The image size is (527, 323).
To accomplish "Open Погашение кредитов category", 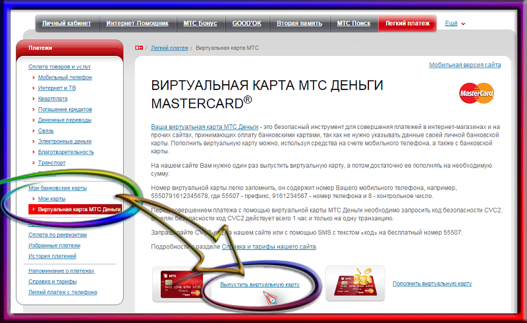I will (65, 109).
